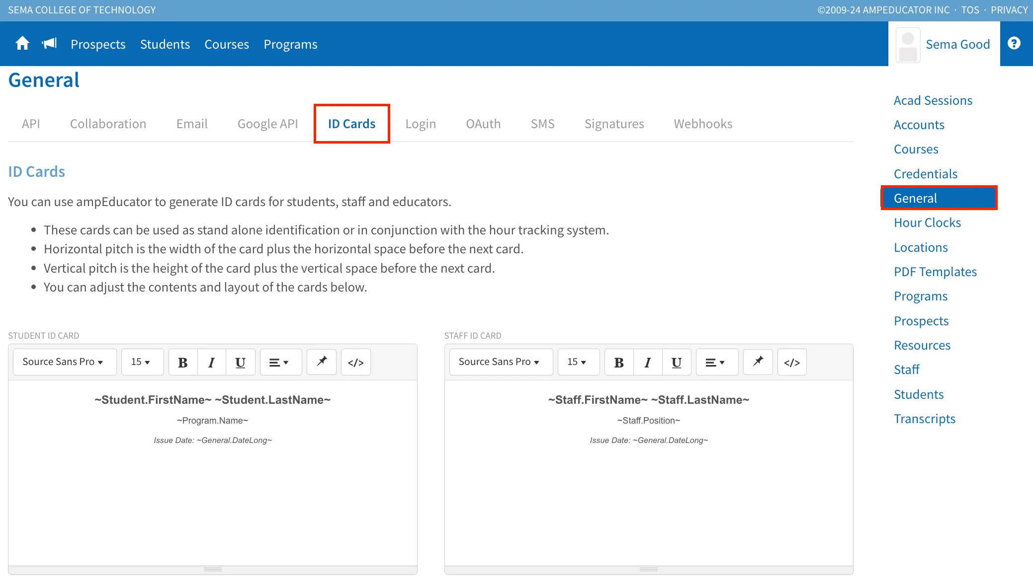Open font family dropdown in Staff ID Card

point(501,362)
